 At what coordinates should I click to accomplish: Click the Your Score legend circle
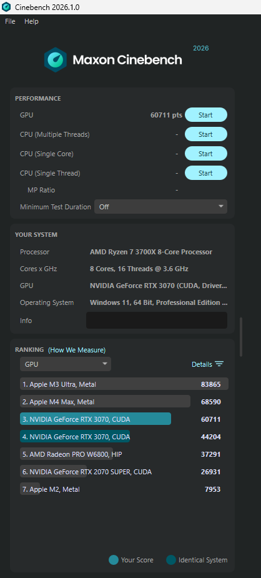114,560
